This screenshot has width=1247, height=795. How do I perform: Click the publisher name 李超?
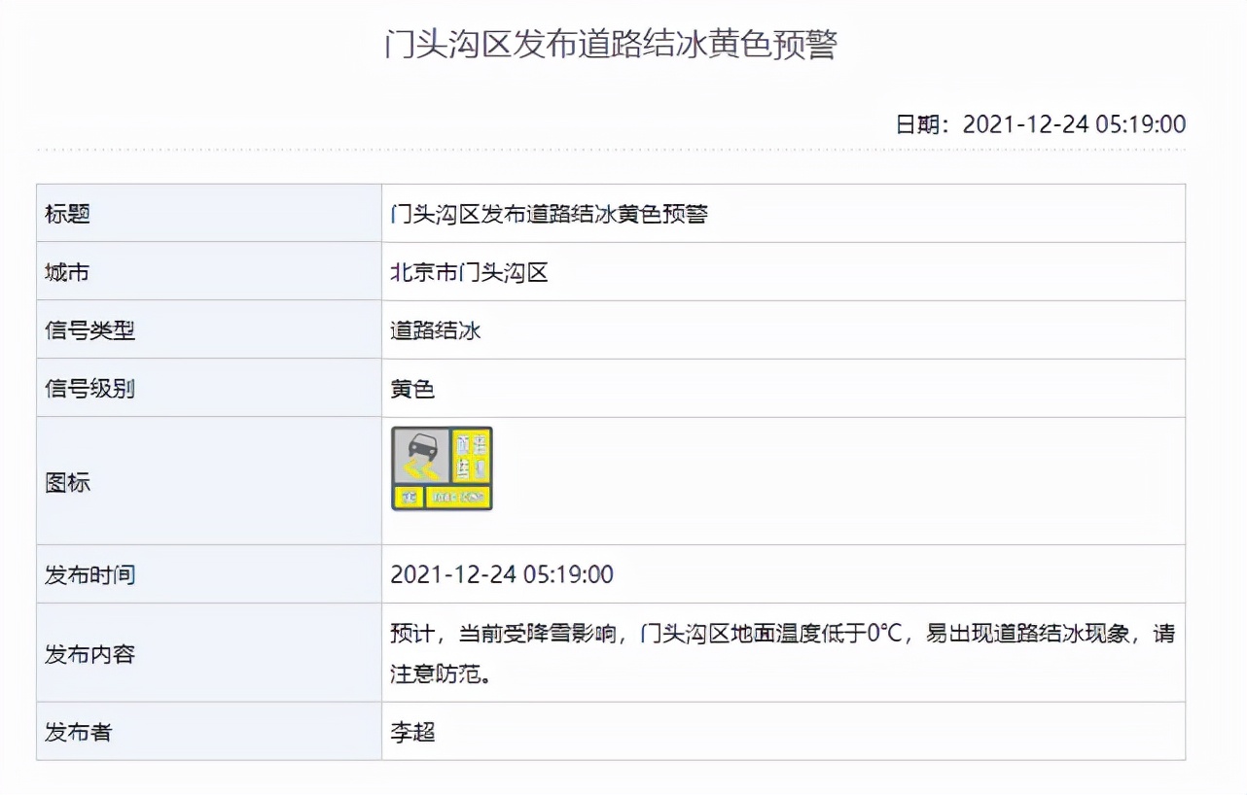[412, 732]
